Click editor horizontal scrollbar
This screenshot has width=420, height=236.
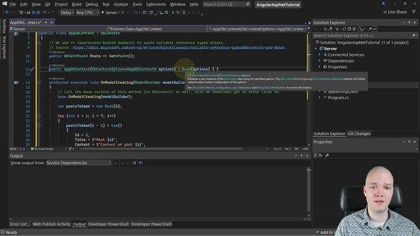[x=163, y=149]
